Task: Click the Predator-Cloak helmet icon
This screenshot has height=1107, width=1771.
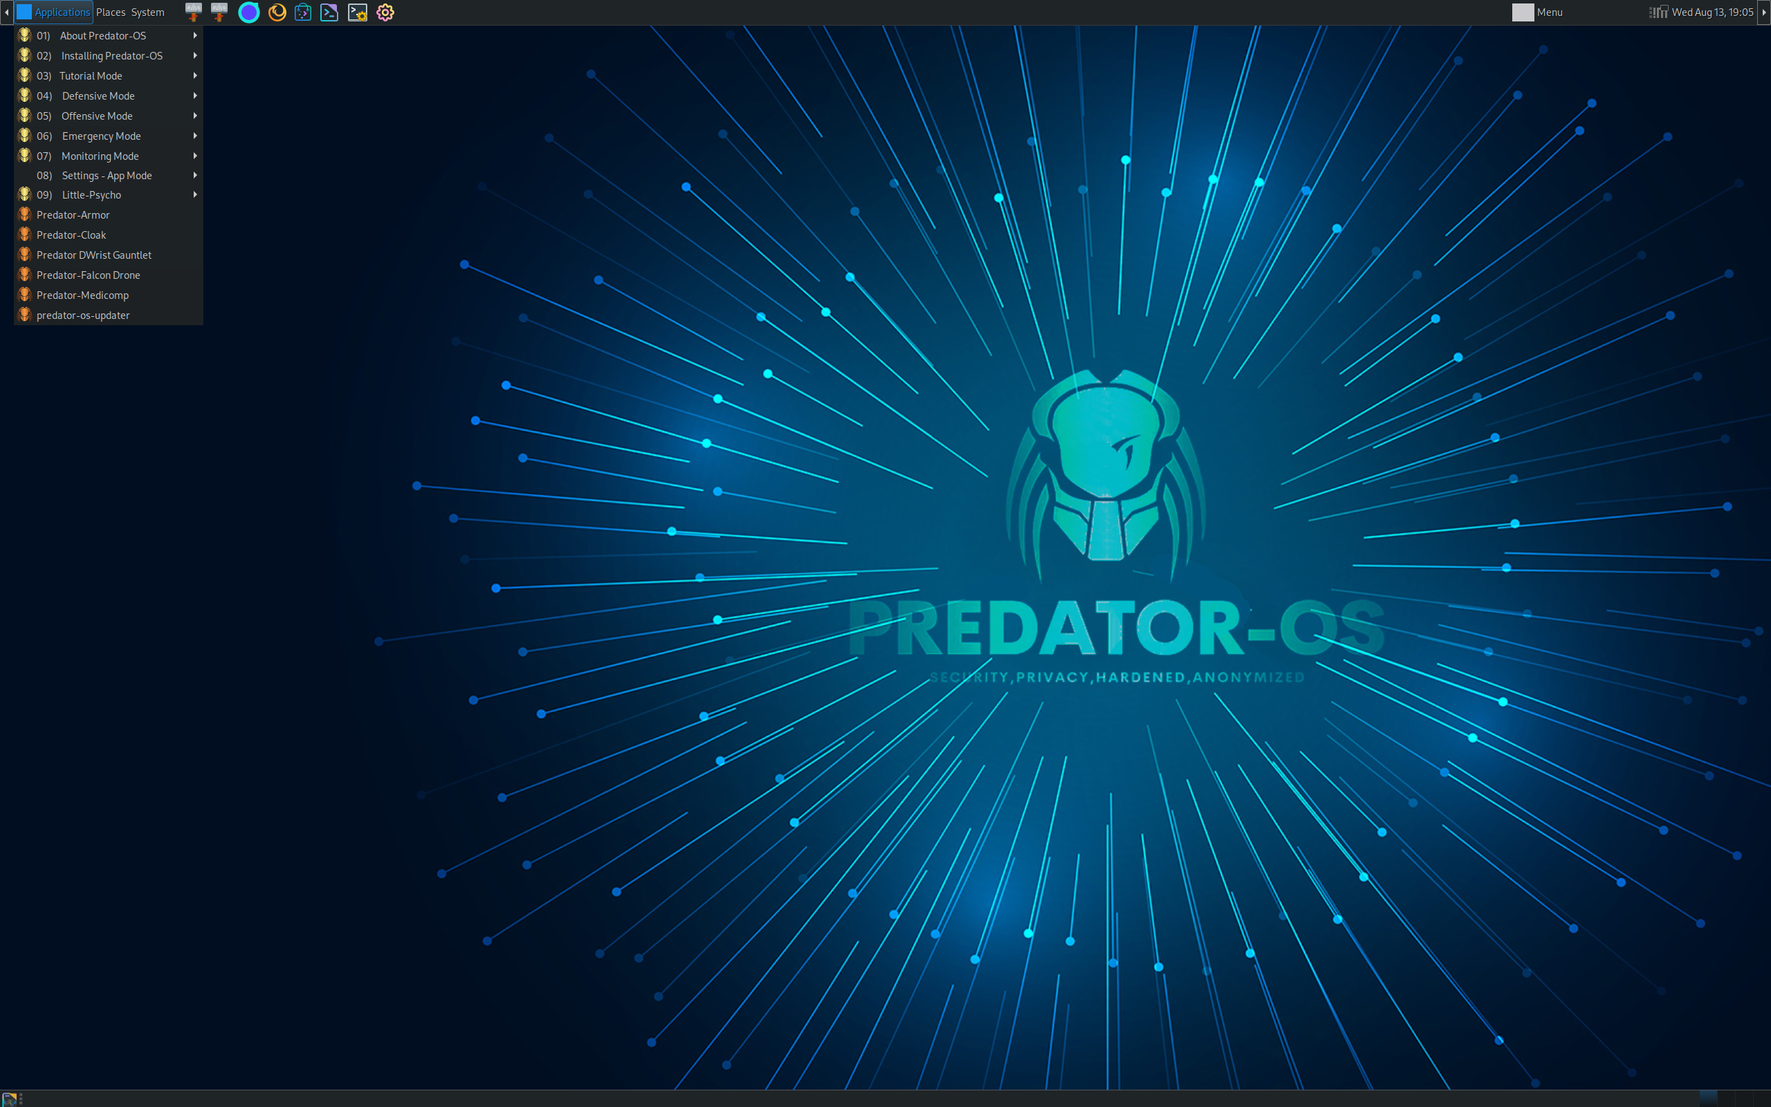Action: coord(24,235)
